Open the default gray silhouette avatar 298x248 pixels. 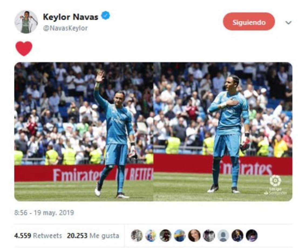223,236
